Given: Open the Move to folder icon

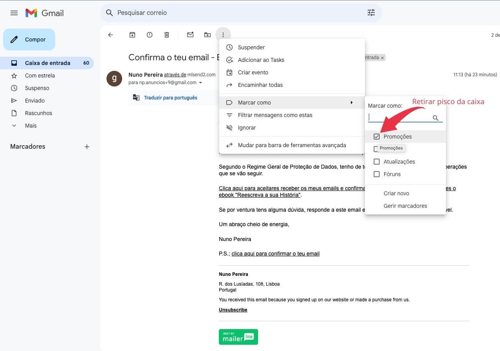Looking at the screenshot, I should (208, 35).
